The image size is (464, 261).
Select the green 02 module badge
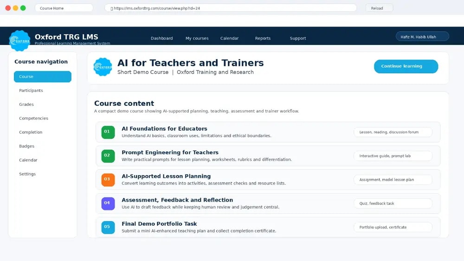pos(108,156)
